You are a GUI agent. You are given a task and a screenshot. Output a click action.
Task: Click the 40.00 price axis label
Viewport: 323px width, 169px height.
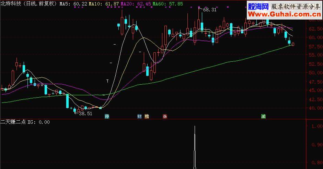316,108
